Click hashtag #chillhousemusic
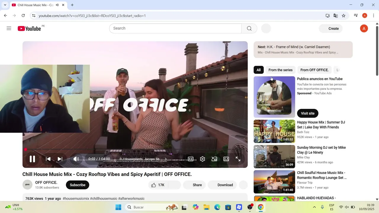379x213 pixels. [104, 199]
